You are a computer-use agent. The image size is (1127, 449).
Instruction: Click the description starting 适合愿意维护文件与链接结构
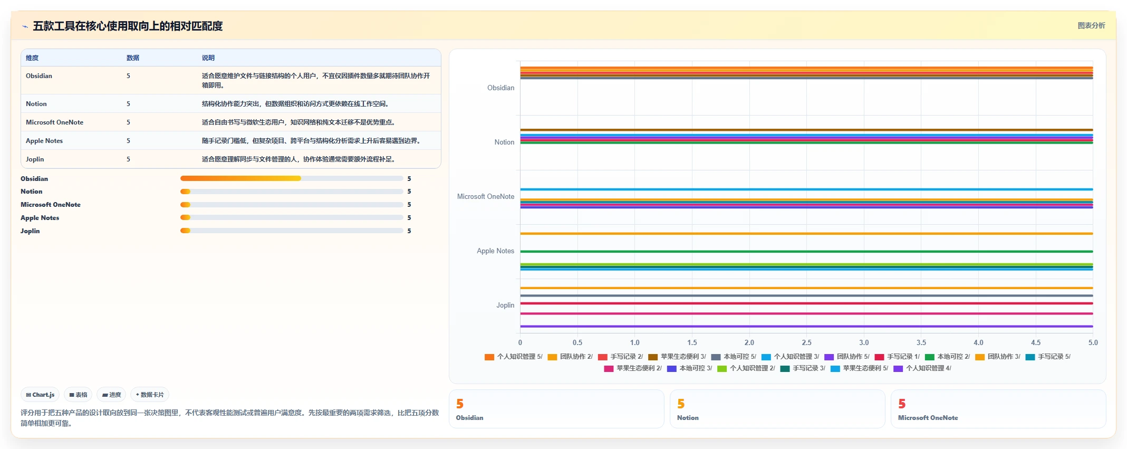316,80
